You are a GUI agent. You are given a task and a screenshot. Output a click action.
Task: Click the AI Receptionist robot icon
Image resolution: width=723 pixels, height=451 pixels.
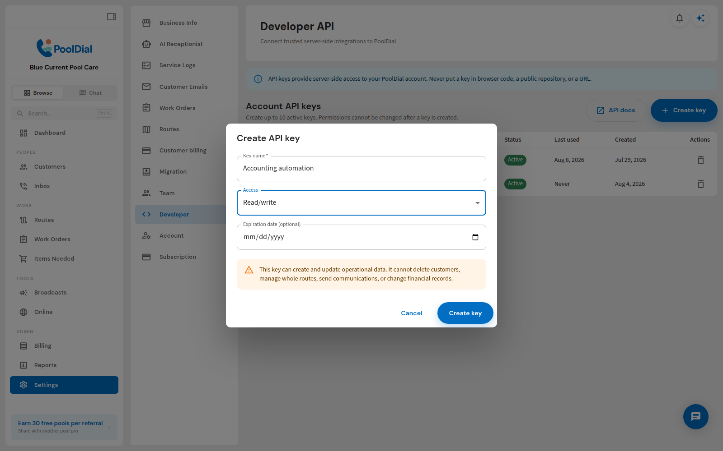[146, 44]
